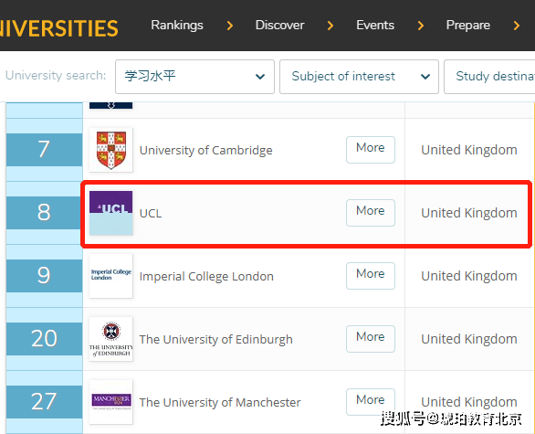Click the University search label
Image resolution: width=535 pixels, height=434 pixels.
click(56, 76)
